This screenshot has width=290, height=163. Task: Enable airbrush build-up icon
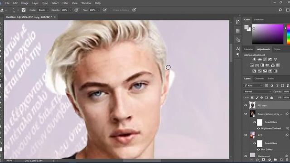105,10
